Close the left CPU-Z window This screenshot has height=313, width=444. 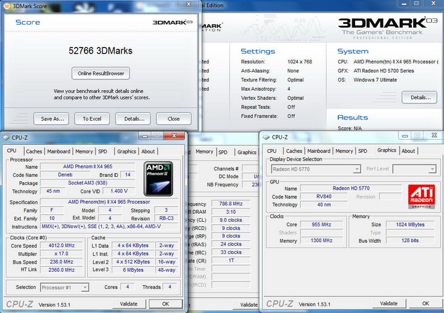[x=174, y=136]
